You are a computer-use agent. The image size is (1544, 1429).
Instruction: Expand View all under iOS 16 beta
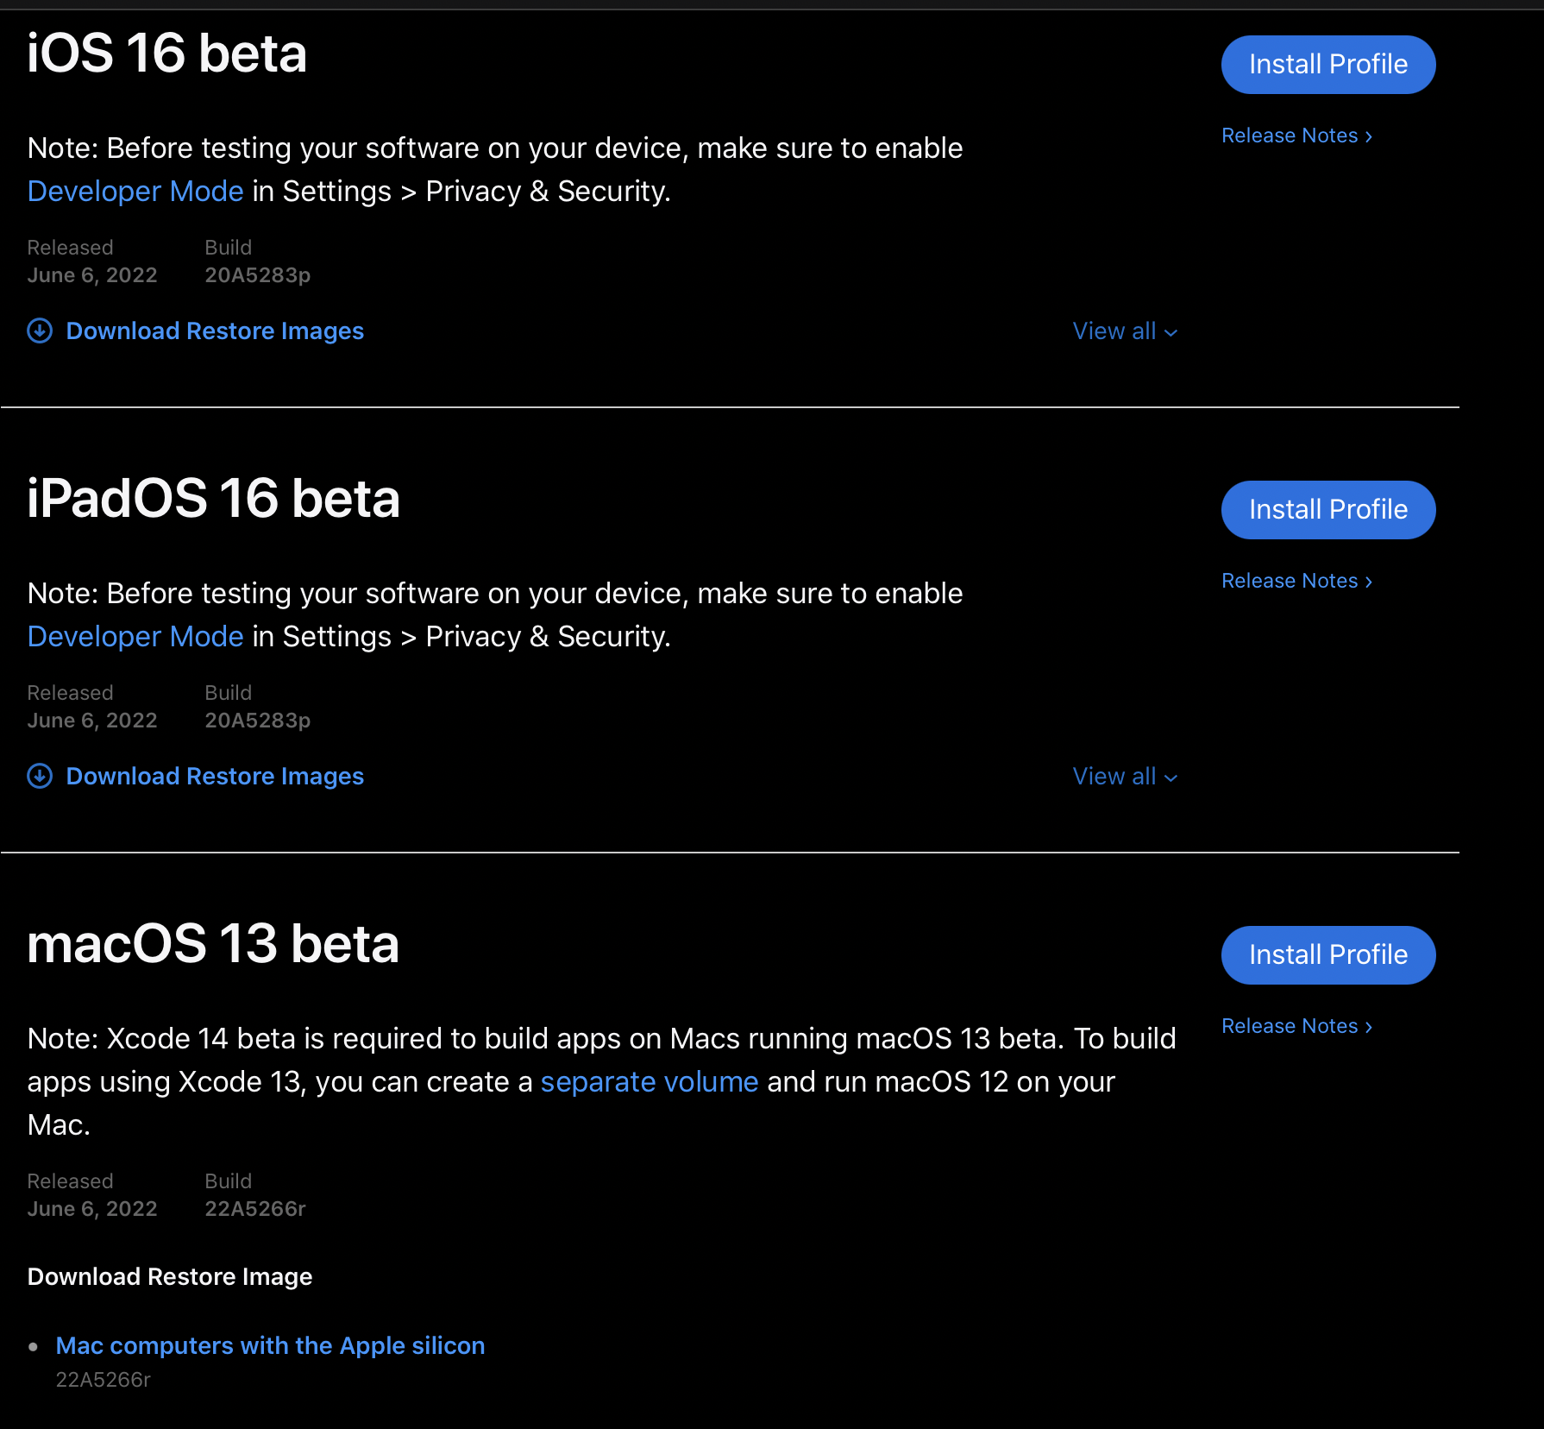1124,331
